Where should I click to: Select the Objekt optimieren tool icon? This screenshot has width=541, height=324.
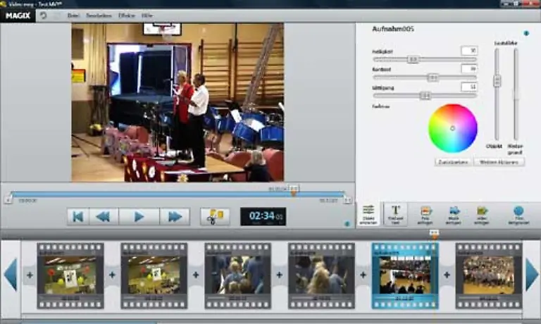coord(368,213)
